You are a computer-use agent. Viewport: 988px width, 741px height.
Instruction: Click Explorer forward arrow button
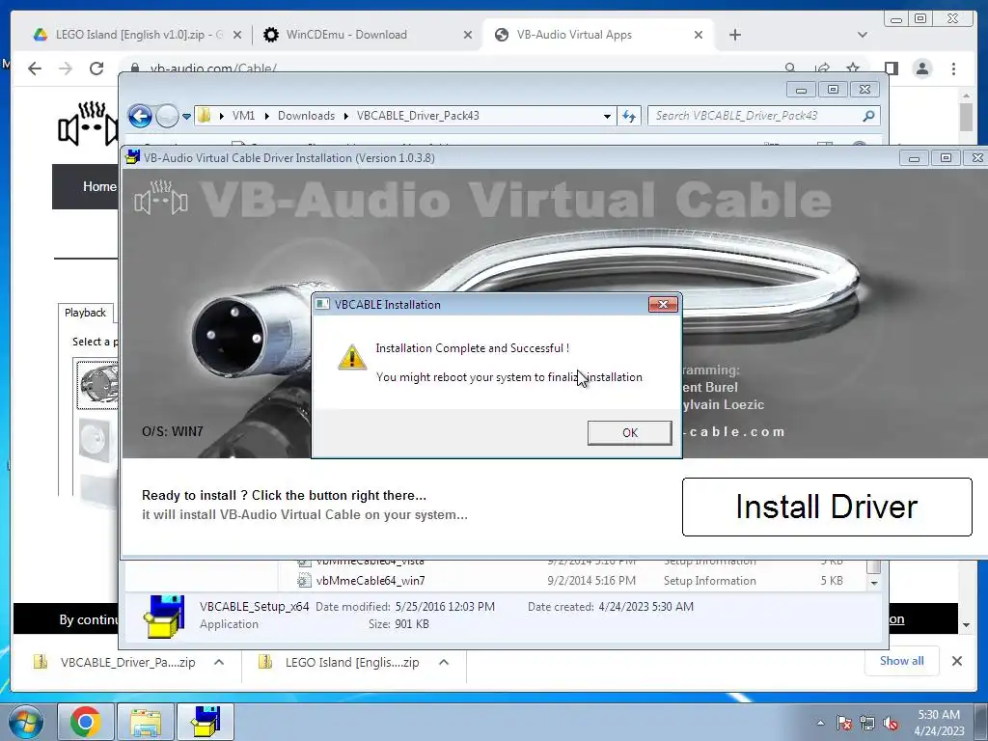tap(167, 116)
